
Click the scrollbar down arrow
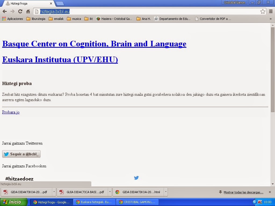273,184
